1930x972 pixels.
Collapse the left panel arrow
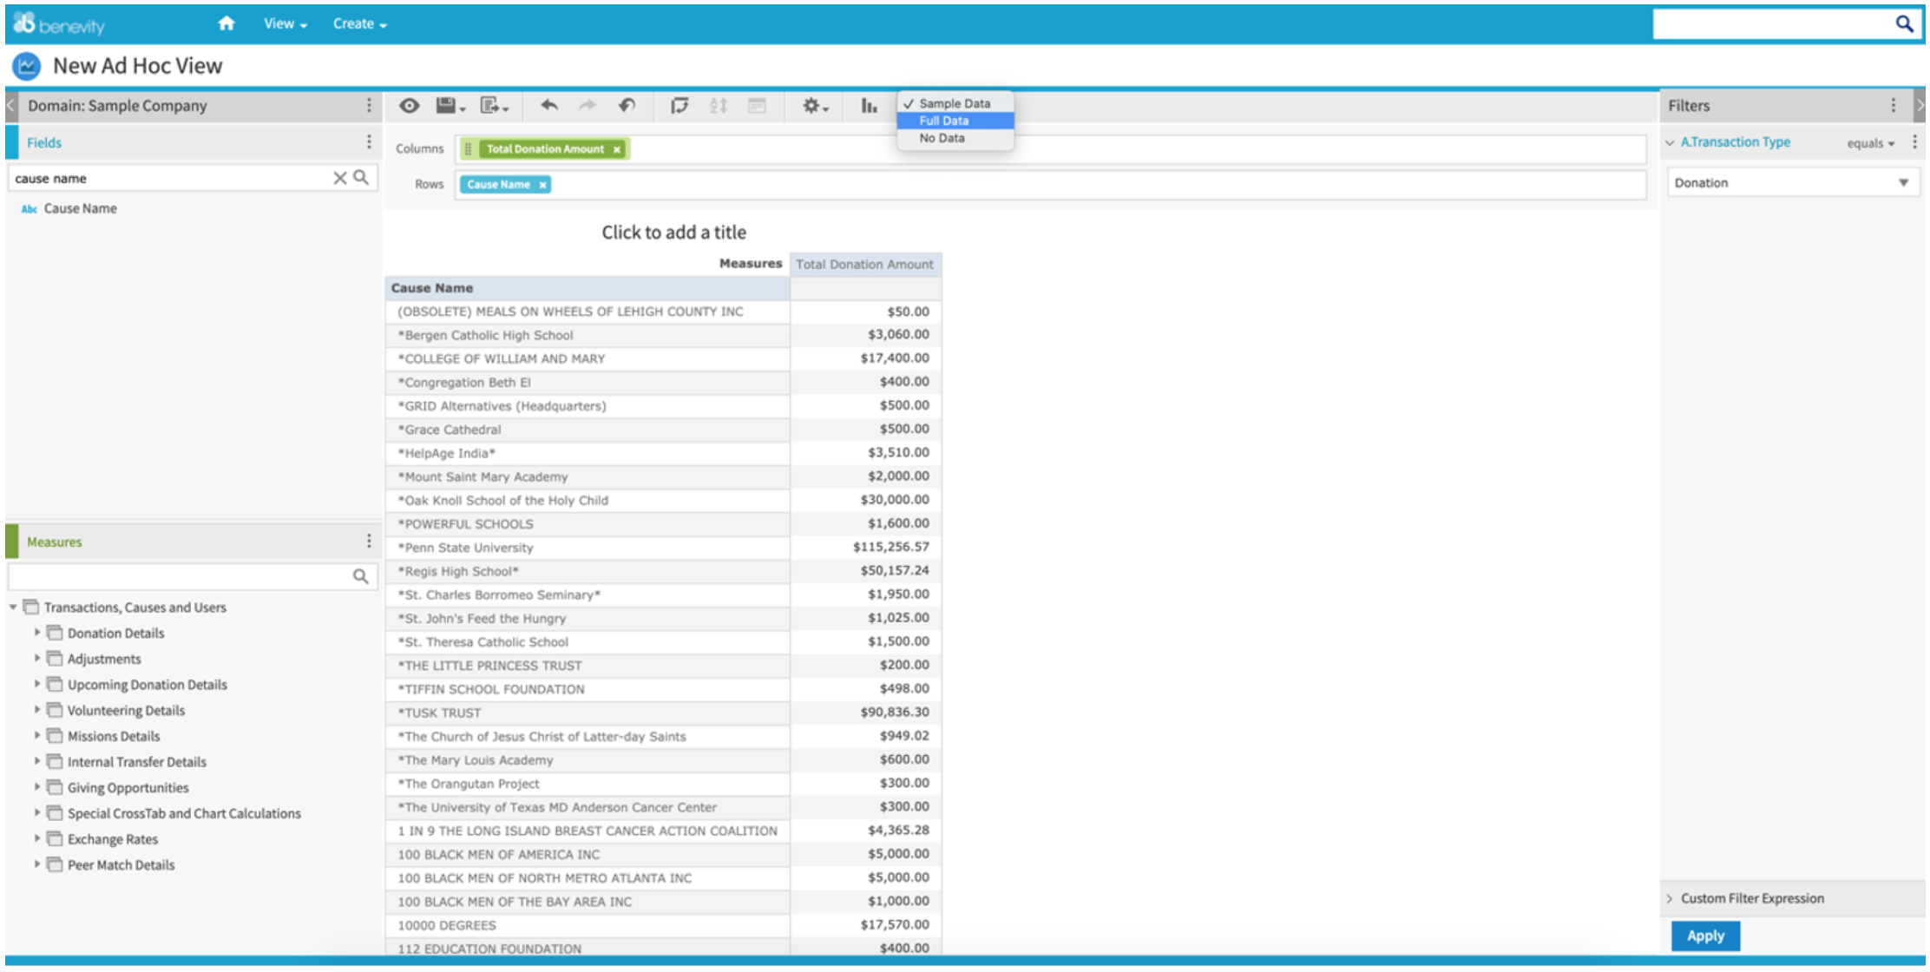[10, 106]
